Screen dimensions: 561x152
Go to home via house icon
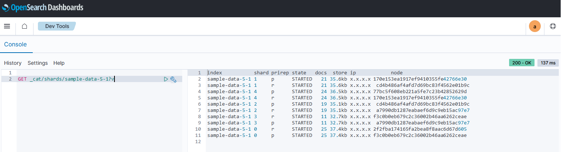[x=24, y=26]
